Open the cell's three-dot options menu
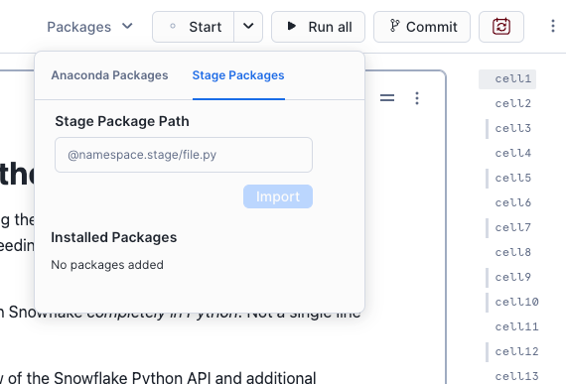566x384 pixels. (x=417, y=98)
